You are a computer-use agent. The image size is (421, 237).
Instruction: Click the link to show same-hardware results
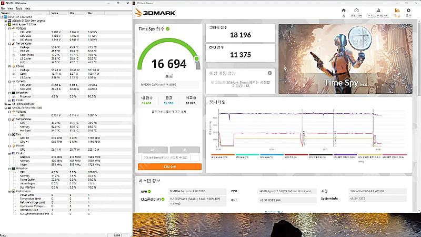click(x=168, y=112)
